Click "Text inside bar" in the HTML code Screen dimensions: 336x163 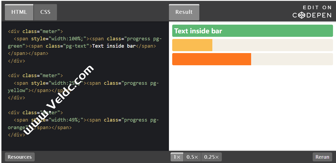(x=114, y=46)
